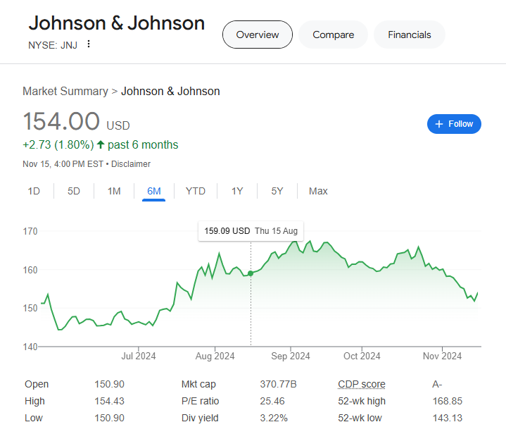This screenshot has height=434, width=506.
Task: Show the Max chart range
Action: point(318,192)
